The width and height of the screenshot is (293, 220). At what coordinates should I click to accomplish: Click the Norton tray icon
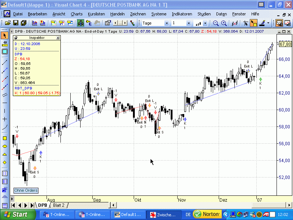pyautogui.click(x=207, y=214)
